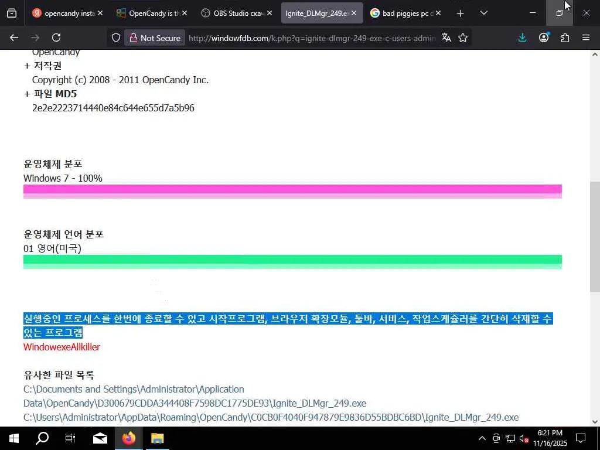Expand the list all tabs dropdown
The width and height of the screenshot is (600, 450).
(x=483, y=13)
